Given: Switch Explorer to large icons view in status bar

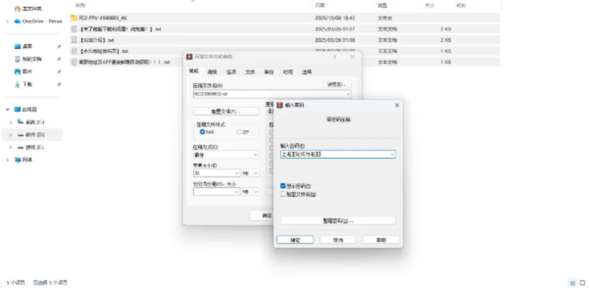Looking at the screenshot, I should tap(583, 282).
